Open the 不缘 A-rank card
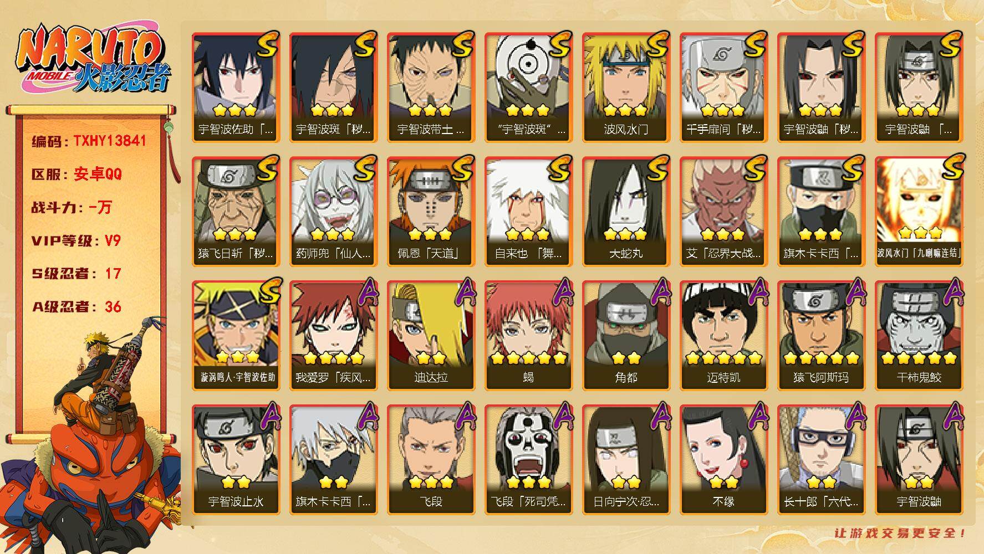Image resolution: width=984 pixels, height=554 pixels. [x=723, y=459]
